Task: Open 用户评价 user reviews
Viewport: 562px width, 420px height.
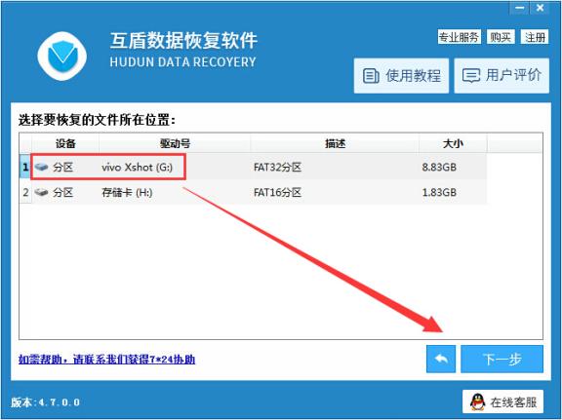Action: click(x=502, y=76)
